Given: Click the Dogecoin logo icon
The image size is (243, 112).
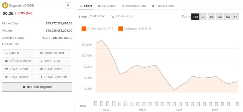Looking at the screenshot, I should coord(5,5).
